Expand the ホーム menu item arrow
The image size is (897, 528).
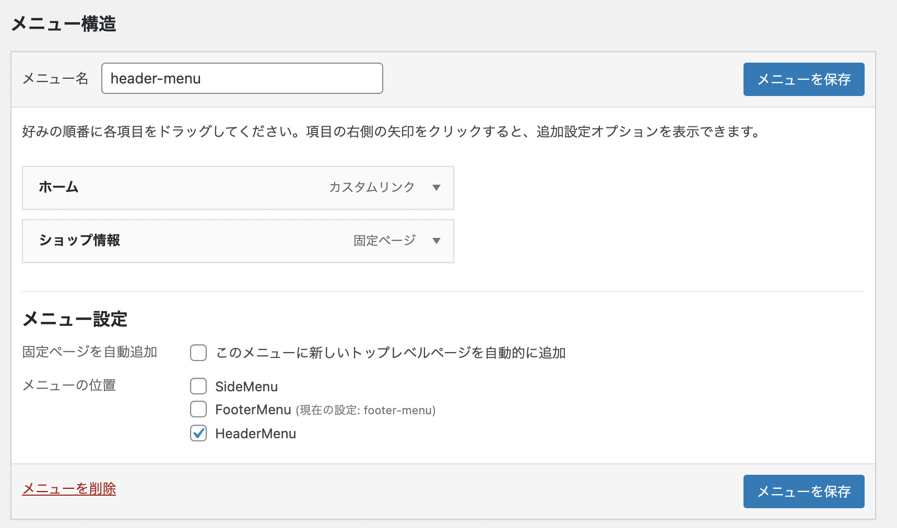(x=436, y=188)
